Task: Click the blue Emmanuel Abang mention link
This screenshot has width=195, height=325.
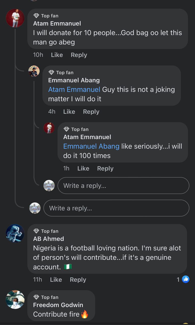Action: 91,146
